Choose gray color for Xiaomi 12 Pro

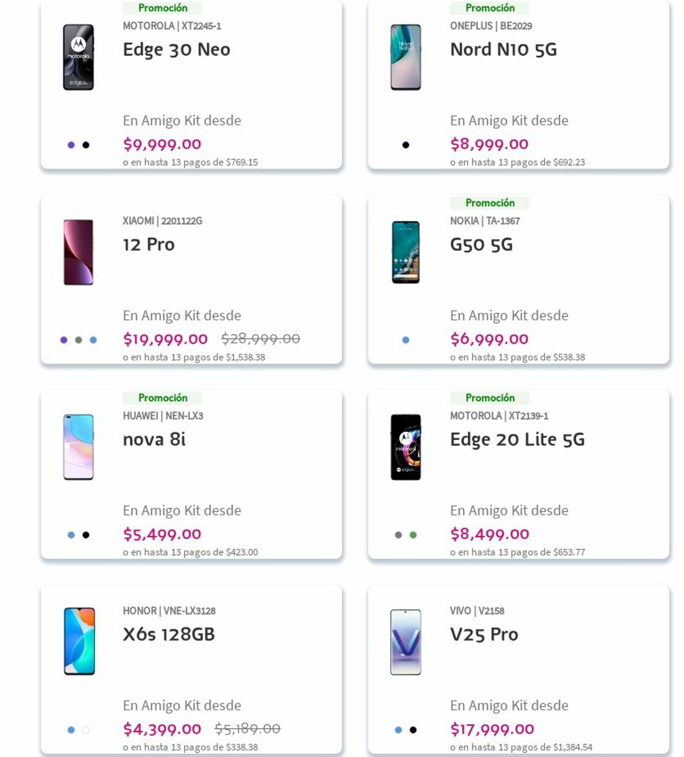click(79, 340)
